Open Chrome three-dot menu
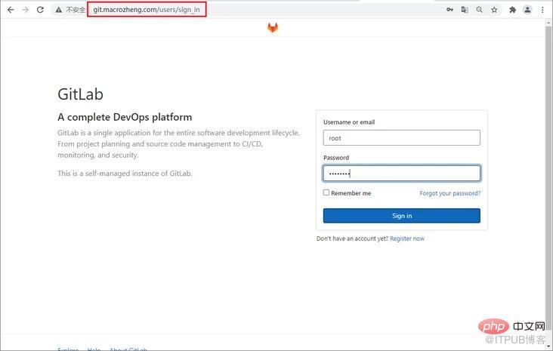Viewport: 553px width, 351px height. coord(542,10)
